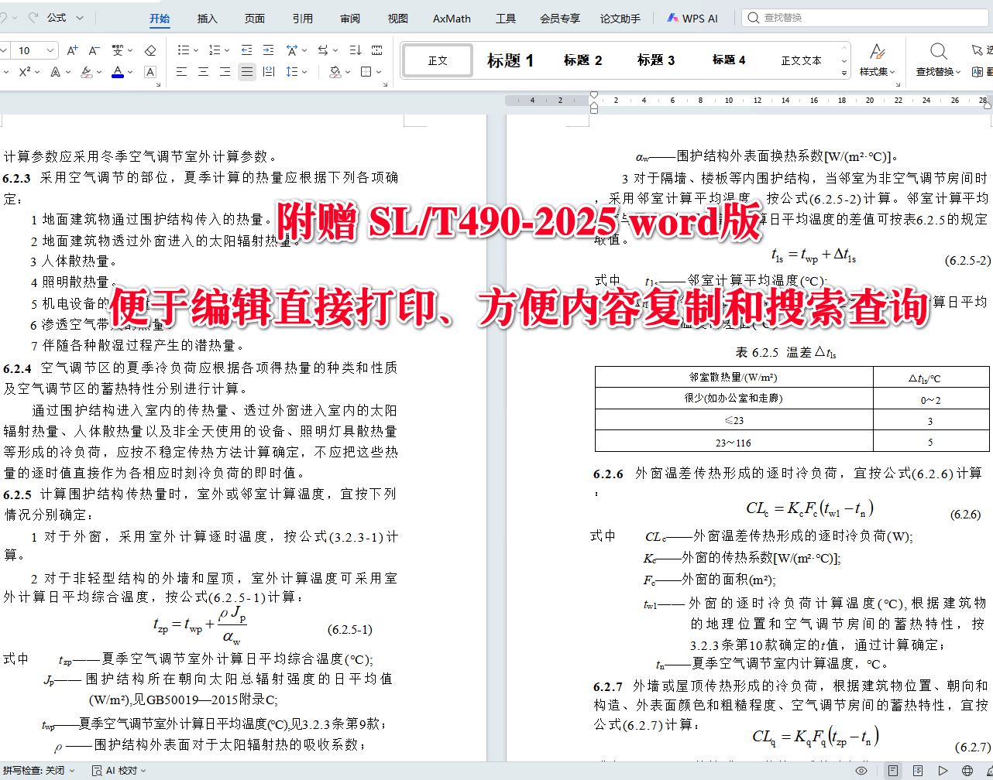Open the 论文助手 tab
The height and width of the screenshot is (780, 993).
click(x=620, y=19)
